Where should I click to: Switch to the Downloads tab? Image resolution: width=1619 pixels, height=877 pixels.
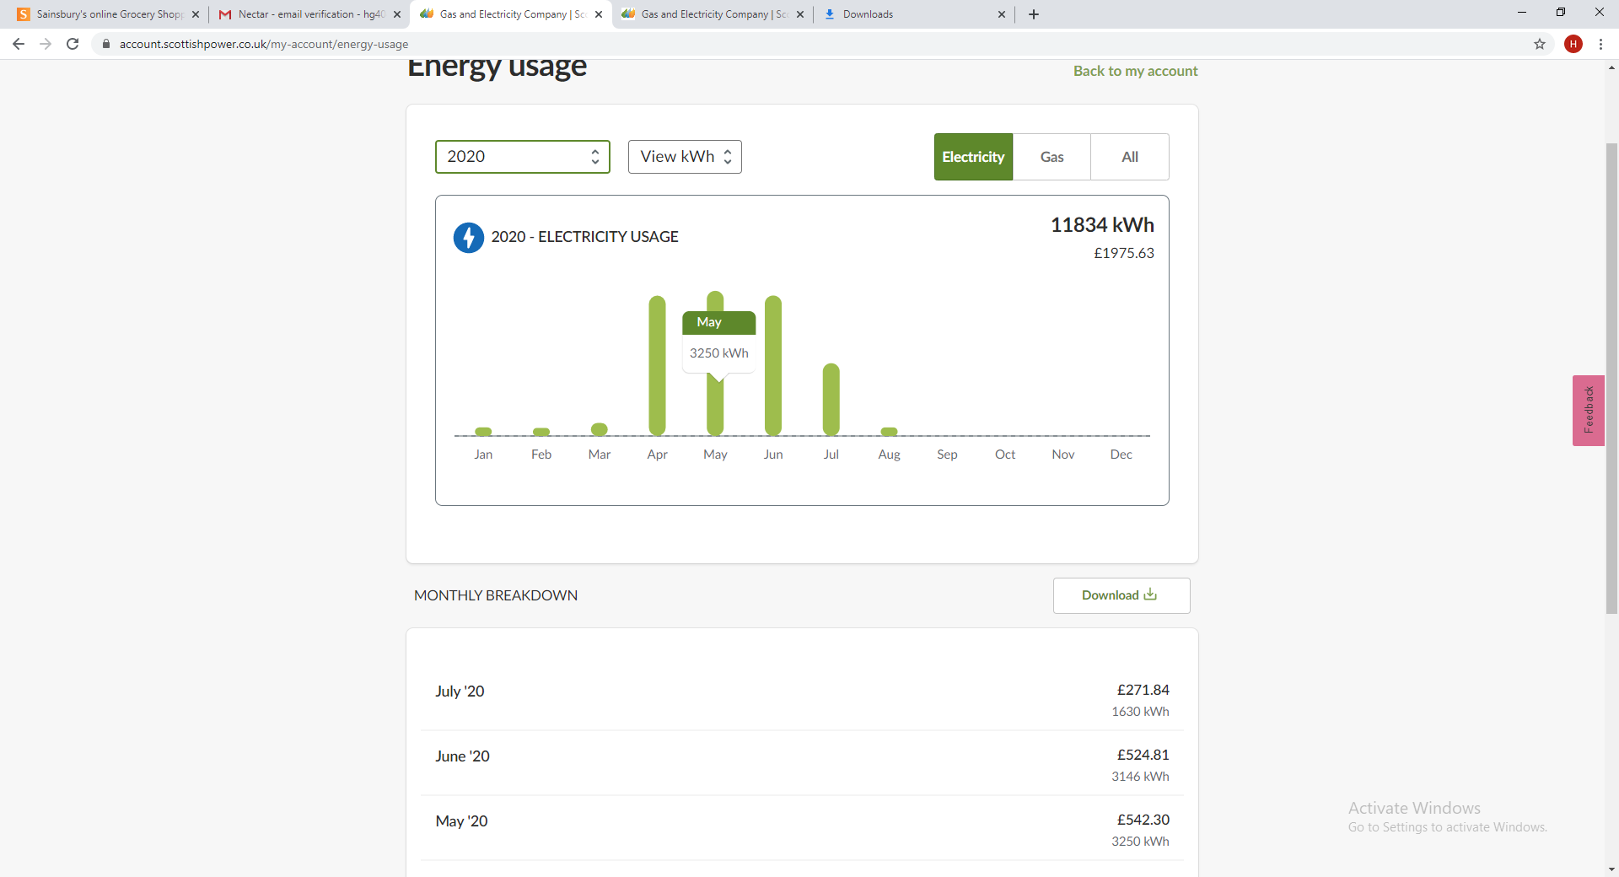click(x=911, y=14)
